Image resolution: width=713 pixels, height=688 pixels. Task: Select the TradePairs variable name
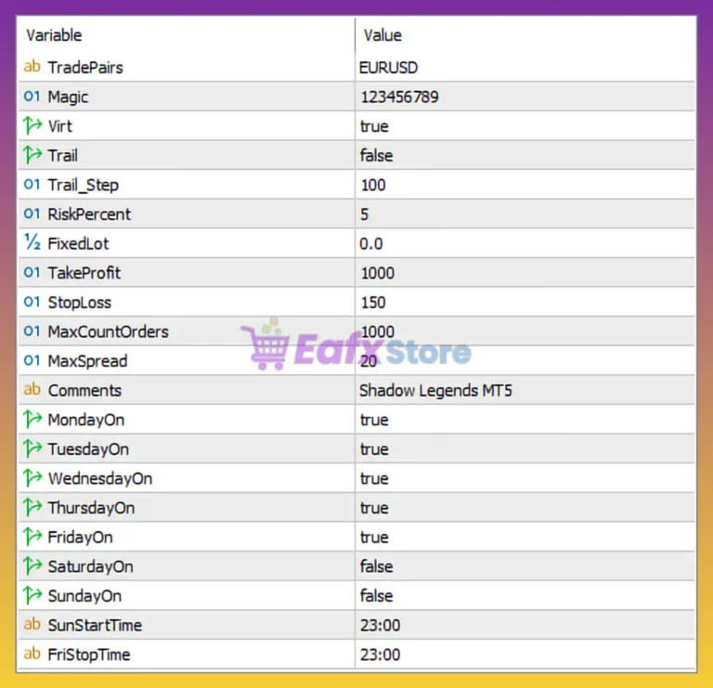[x=85, y=67]
